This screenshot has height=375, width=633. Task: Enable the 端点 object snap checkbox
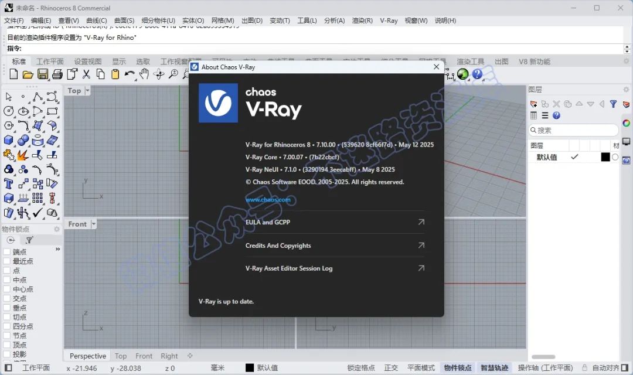coord(6,252)
